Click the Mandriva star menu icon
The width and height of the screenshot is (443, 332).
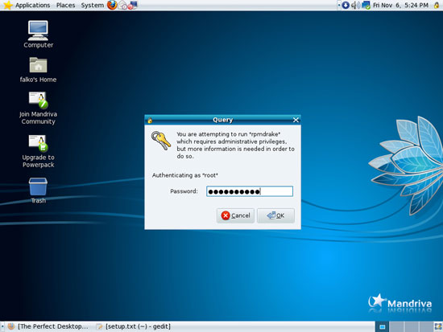[x=7, y=5]
